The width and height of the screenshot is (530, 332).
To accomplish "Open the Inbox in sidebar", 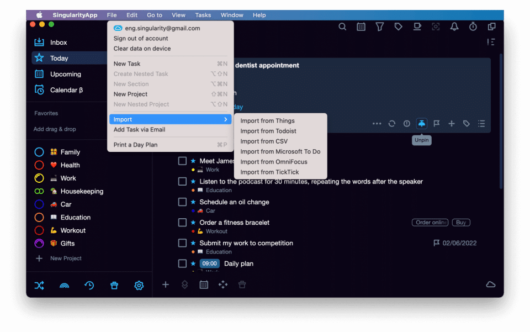I will click(x=59, y=43).
